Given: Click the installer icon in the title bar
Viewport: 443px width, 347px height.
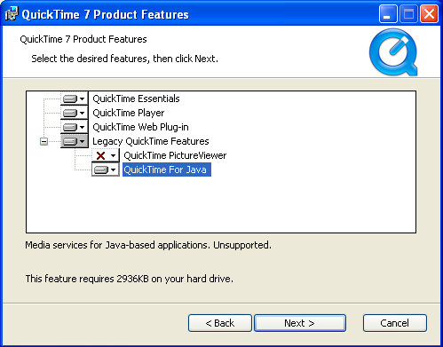Looking at the screenshot, I should coord(12,13).
